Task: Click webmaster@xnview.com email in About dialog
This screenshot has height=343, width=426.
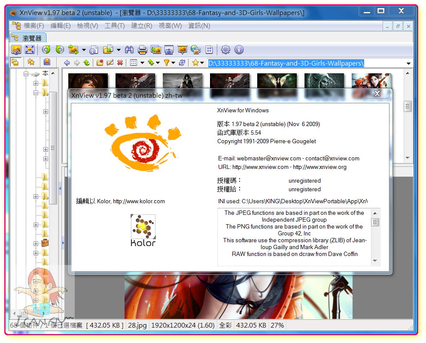Action: click(269, 159)
